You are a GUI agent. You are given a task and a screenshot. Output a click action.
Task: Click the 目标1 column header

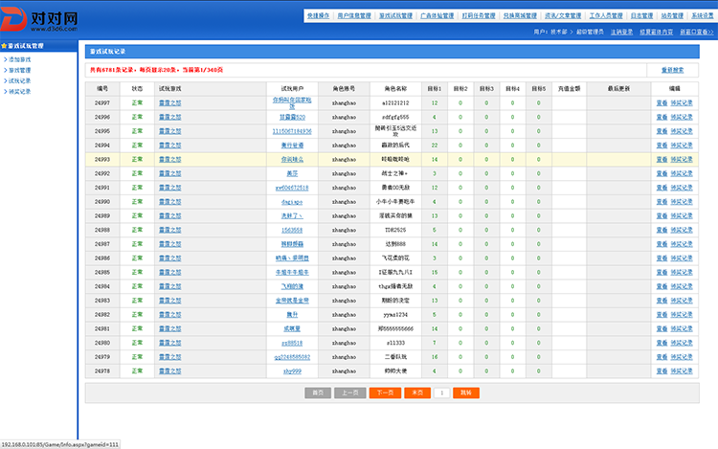tap(434, 89)
